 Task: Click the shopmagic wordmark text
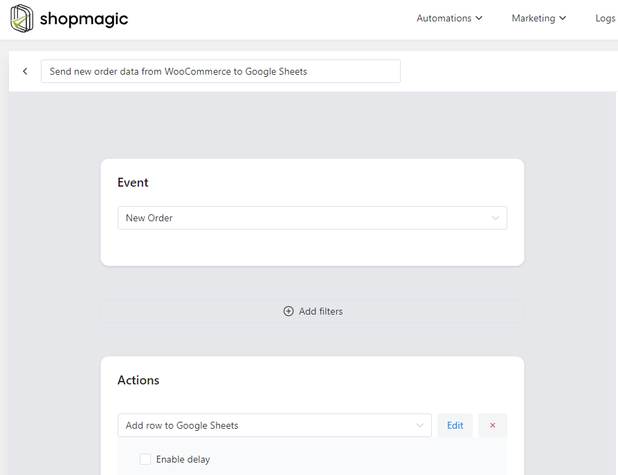click(84, 19)
